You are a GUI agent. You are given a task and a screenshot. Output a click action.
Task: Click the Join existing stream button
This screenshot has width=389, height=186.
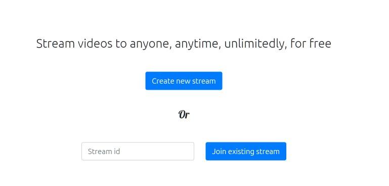pos(246,151)
